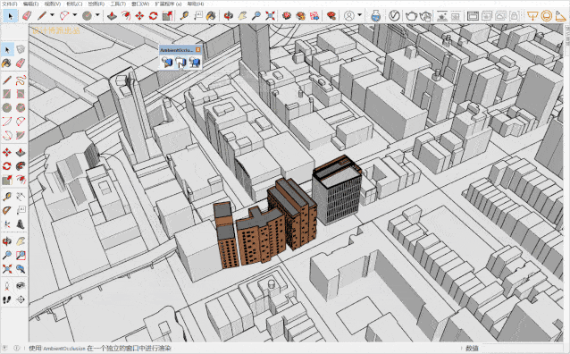The height and width of the screenshot is (354, 570).
Task: Select the Orbit tool in top toolbar
Action: [229, 16]
